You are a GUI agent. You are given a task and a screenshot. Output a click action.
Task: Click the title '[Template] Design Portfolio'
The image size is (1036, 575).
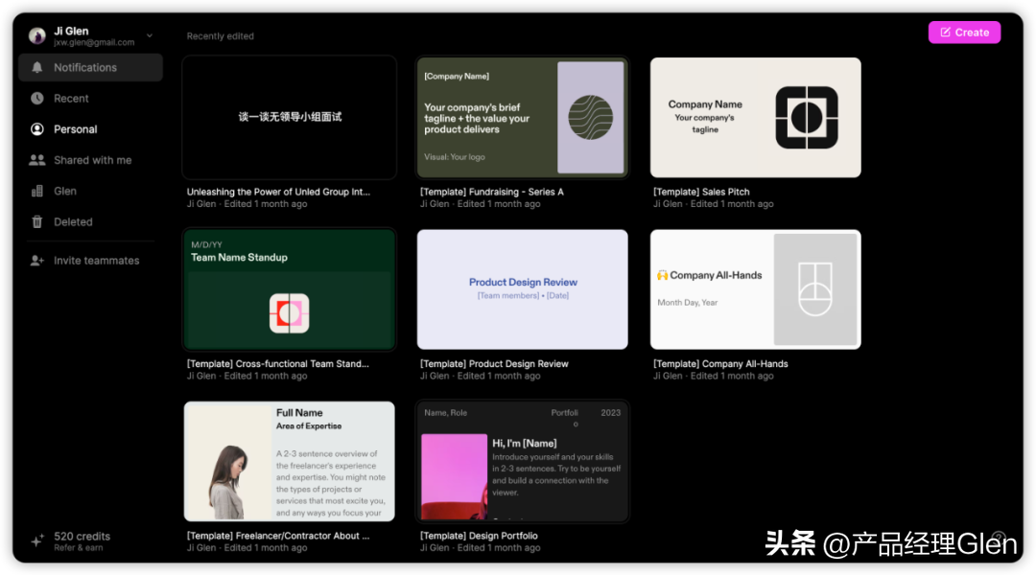point(479,536)
